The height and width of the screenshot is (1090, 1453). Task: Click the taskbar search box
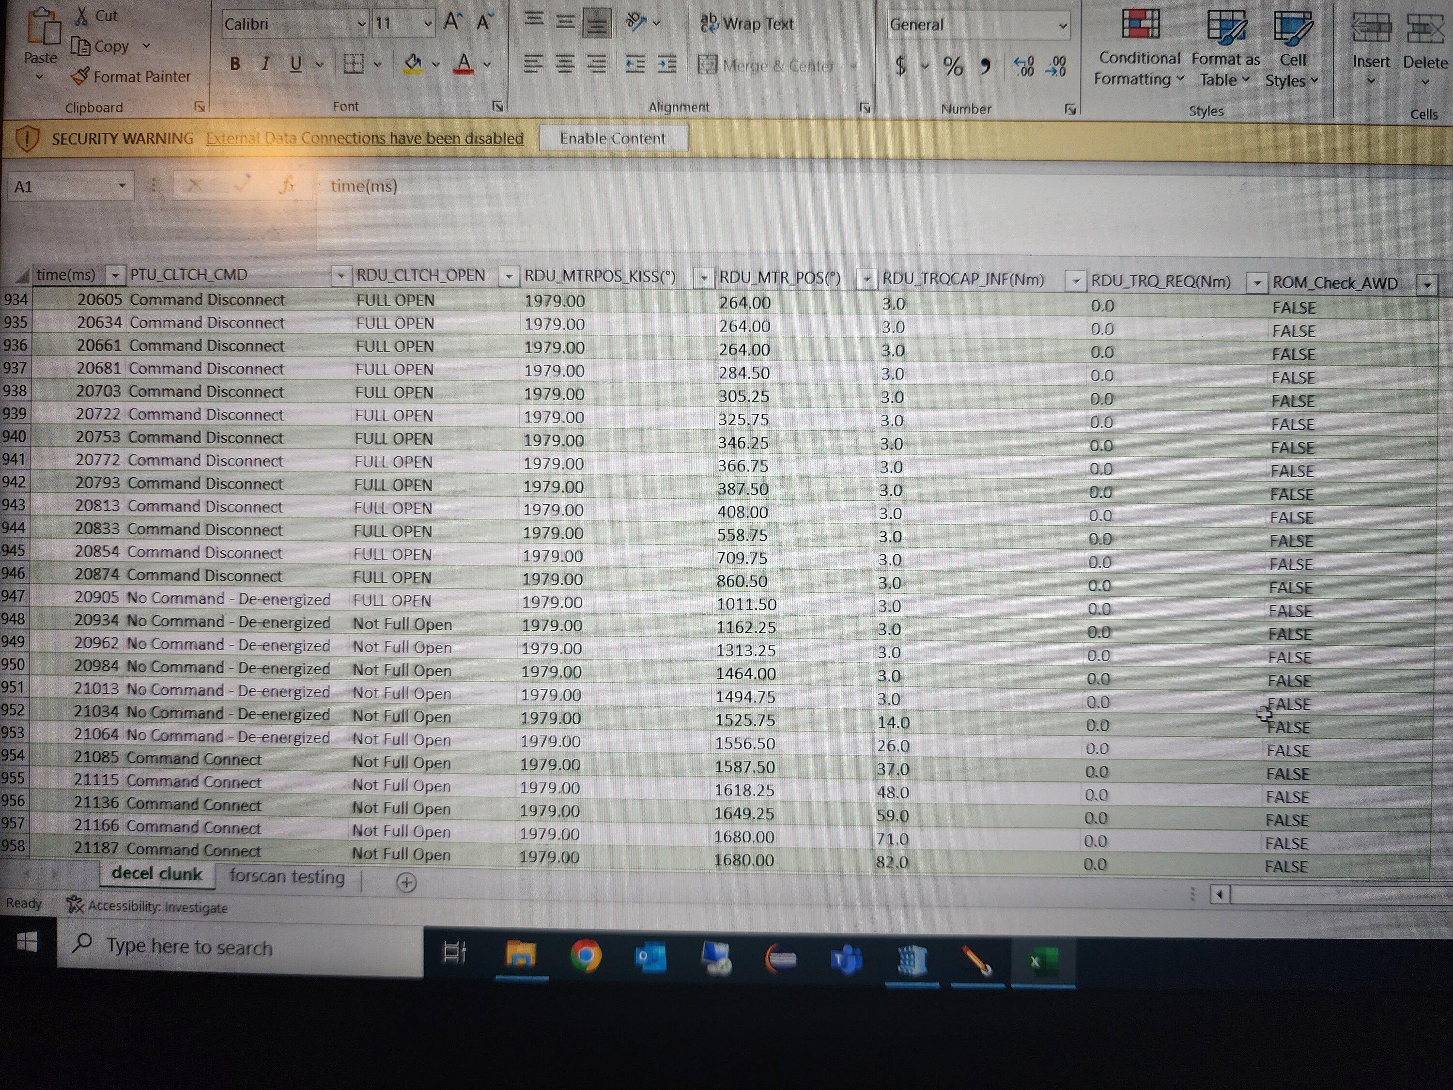point(240,948)
